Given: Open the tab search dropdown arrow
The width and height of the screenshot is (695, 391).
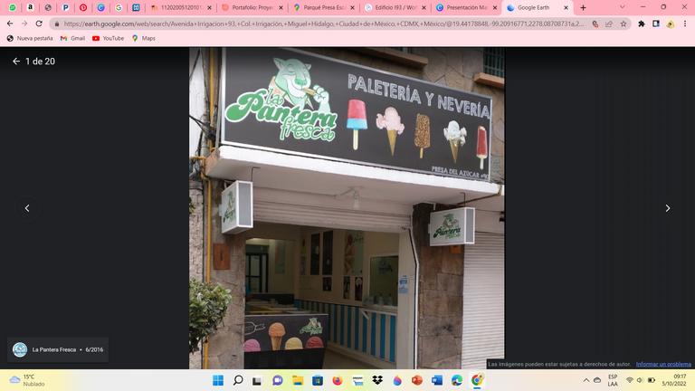Looking at the screenshot, I should pyautogui.click(x=623, y=7).
